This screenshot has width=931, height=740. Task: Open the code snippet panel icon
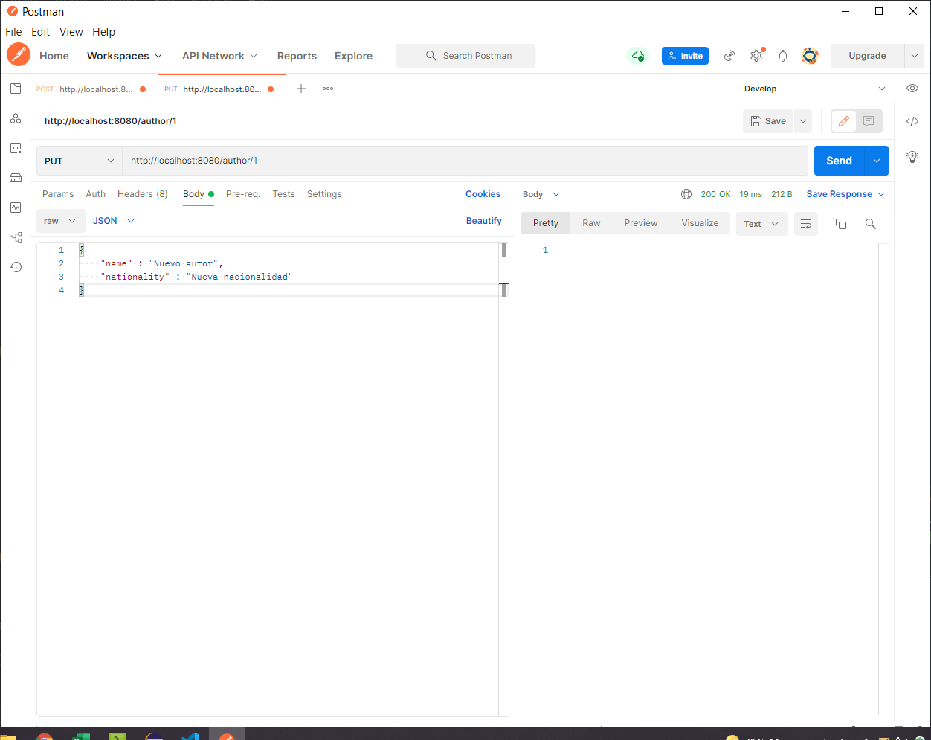pyautogui.click(x=912, y=121)
